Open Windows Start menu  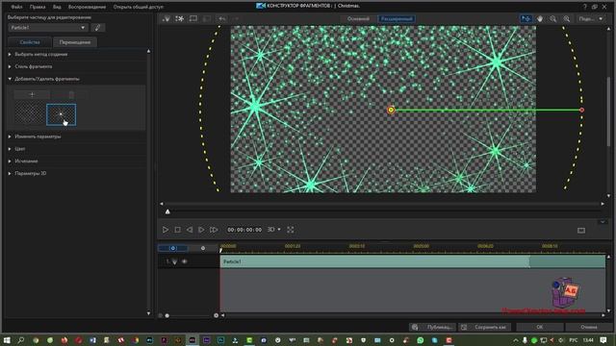click(7, 340)
